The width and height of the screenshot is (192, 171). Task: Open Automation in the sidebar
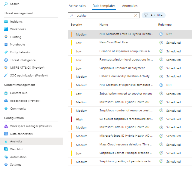(x=18, y=157)
